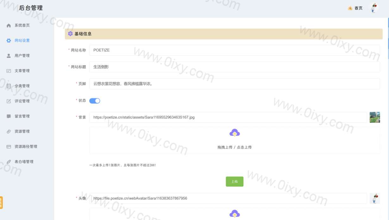Screen dimensions: 389x220
Task: Go to 用户管理 in sidebar
Action: tap(22, 56)
